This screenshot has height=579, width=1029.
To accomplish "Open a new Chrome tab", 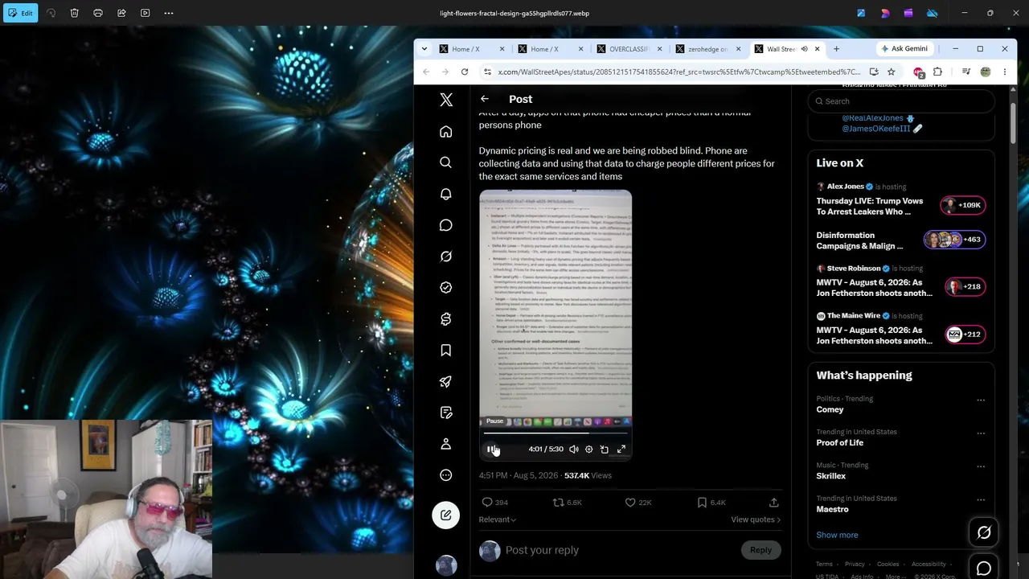I will point(836,49).
